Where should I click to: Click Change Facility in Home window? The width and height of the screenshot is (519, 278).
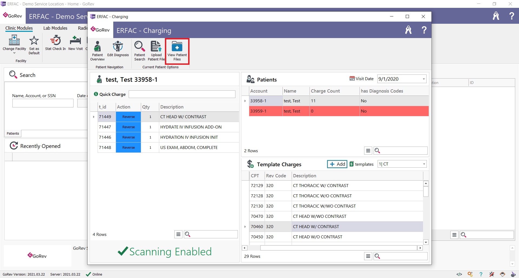14,43
